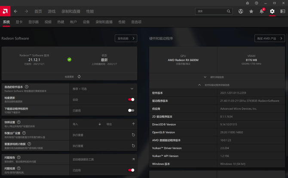Click the favorites star icon
This screenshot has height=178, width=288.
251,11
